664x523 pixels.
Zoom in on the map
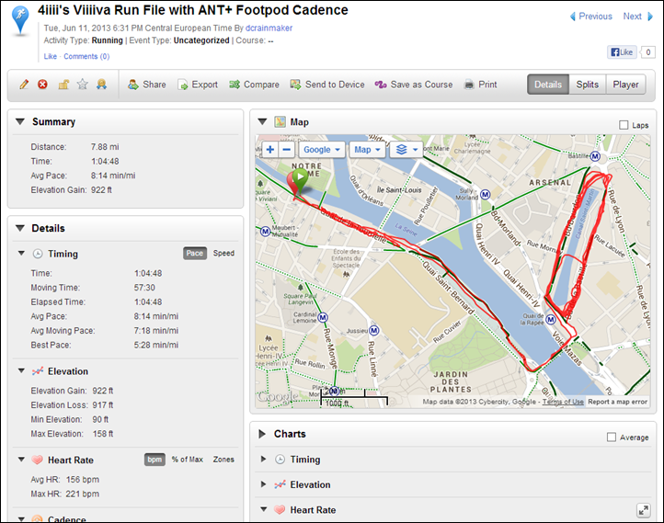(270, 150)
